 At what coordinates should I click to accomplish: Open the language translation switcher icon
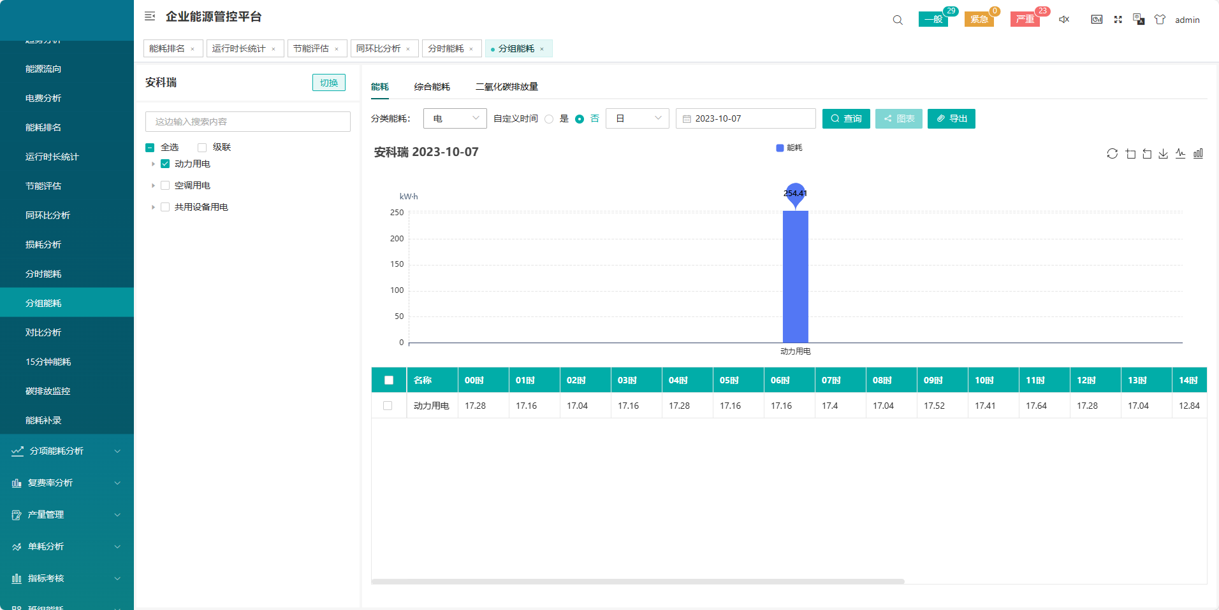(1139, 20)
